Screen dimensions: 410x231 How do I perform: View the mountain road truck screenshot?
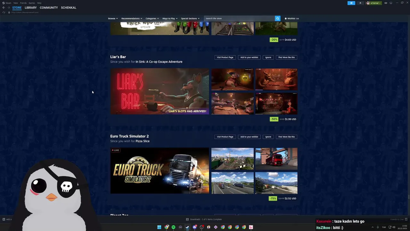pos(276,183)
